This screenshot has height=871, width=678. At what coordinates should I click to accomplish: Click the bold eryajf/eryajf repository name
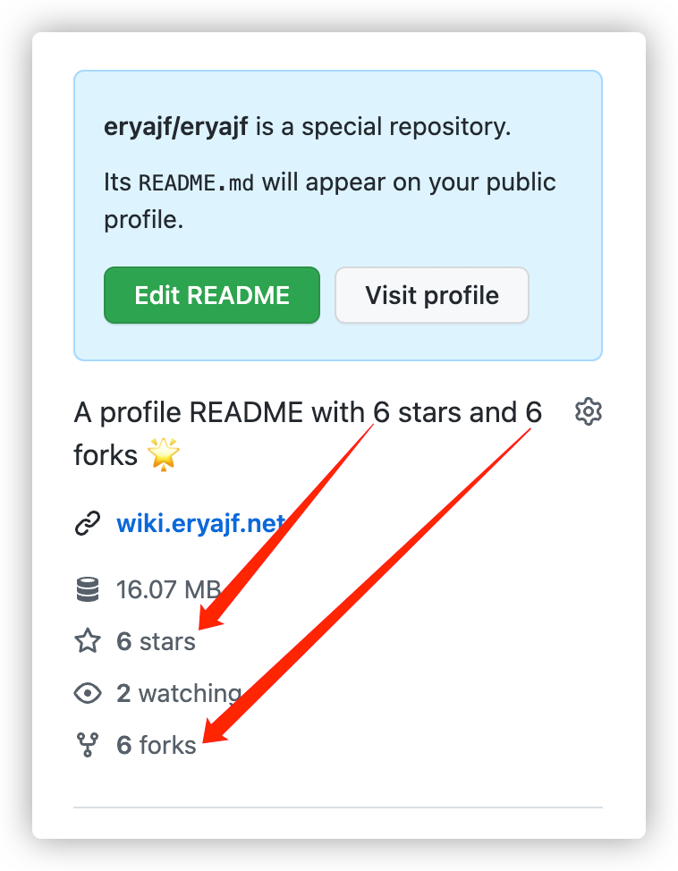pyautogui.click(x=175, y=127)
